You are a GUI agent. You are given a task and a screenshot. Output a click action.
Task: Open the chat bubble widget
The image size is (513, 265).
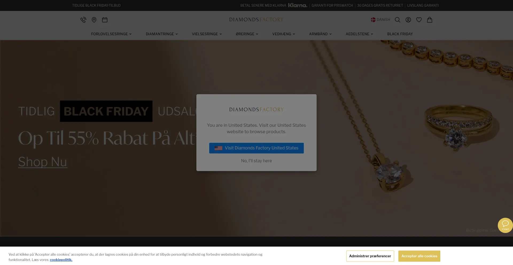click(x=505, y=225)
